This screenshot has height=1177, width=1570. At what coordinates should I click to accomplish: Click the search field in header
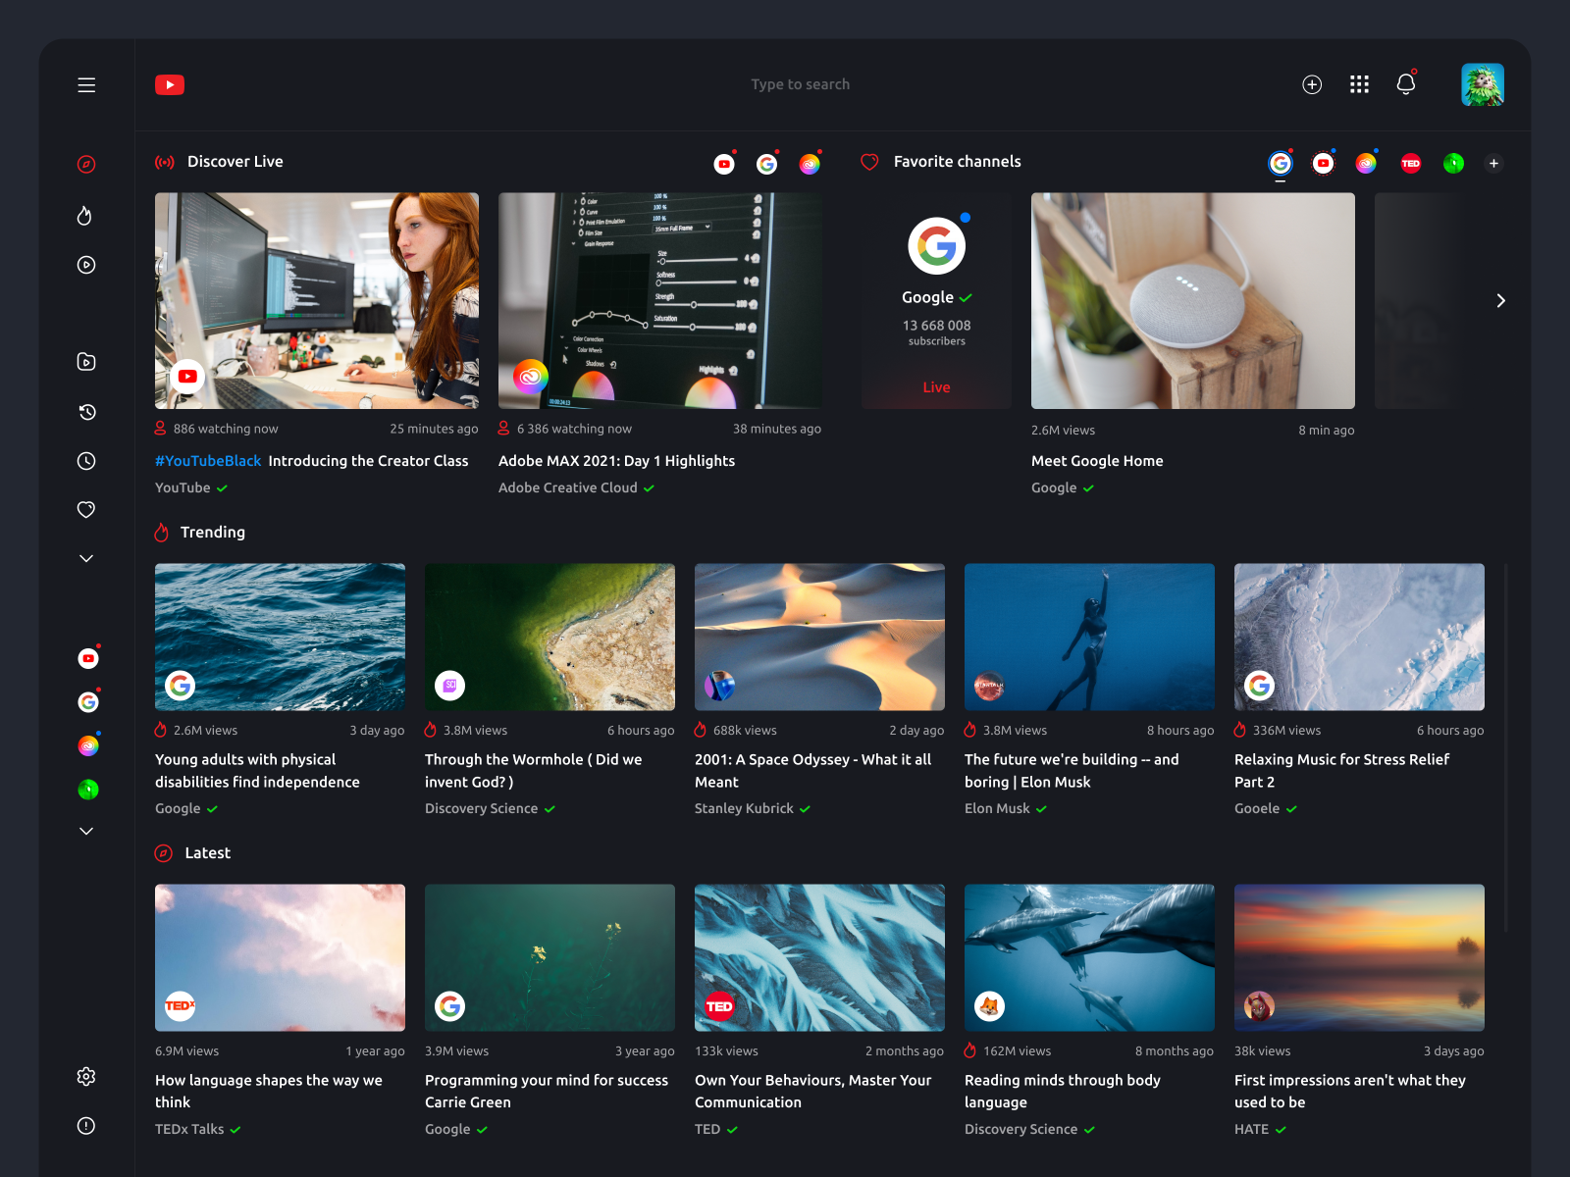tap(800, 84)
